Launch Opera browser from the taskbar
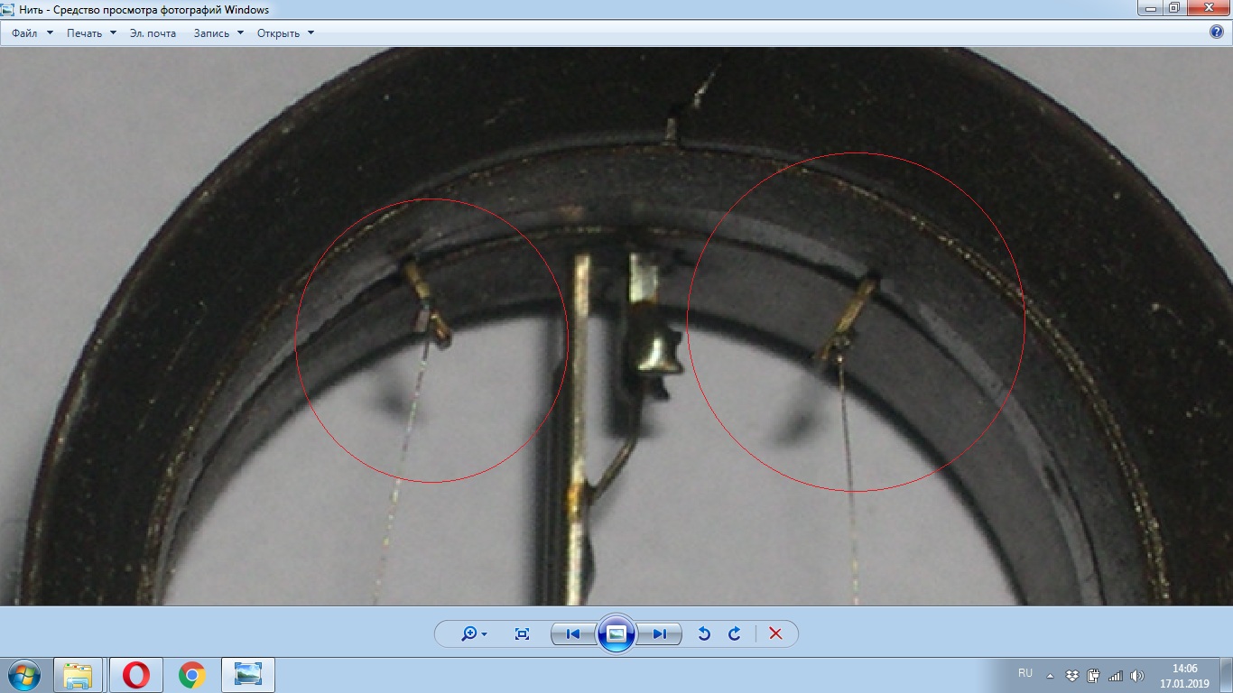1233x693 pixels. pyautogui.click(x=136, y=675)
